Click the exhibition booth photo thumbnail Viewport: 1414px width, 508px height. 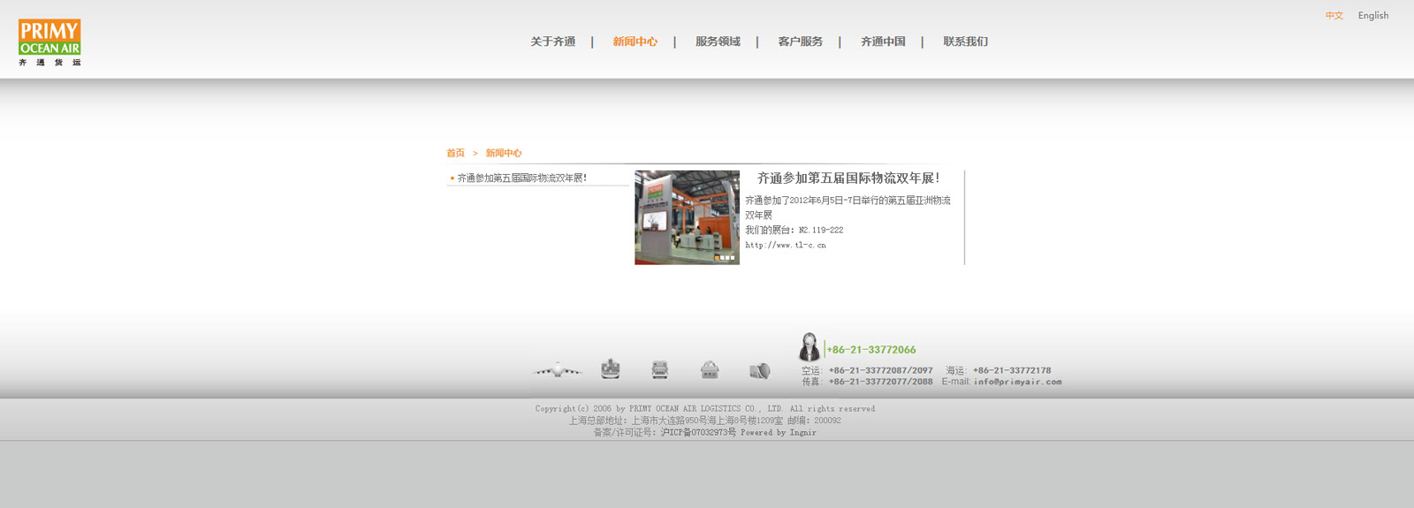pos(687,217)
